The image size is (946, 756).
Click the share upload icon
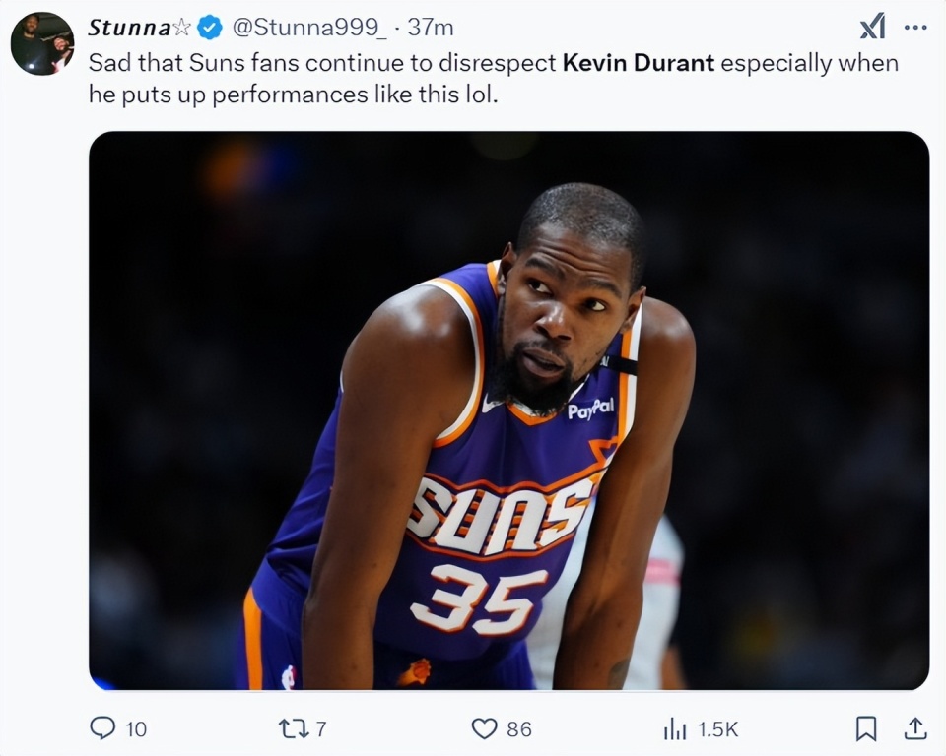pyautogui.click(x=915, y=727)
